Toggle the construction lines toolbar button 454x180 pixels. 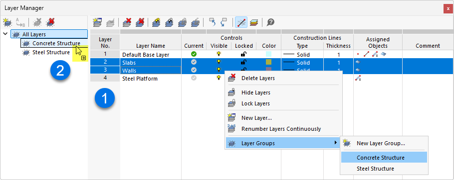click(x=241, y=22)
